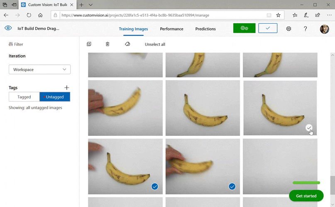The width and height of the screenshot is (335, 207).
Task: Open the top-middle banana stem thumbnail
Action: pyautogui.click(x=203, y=65)
